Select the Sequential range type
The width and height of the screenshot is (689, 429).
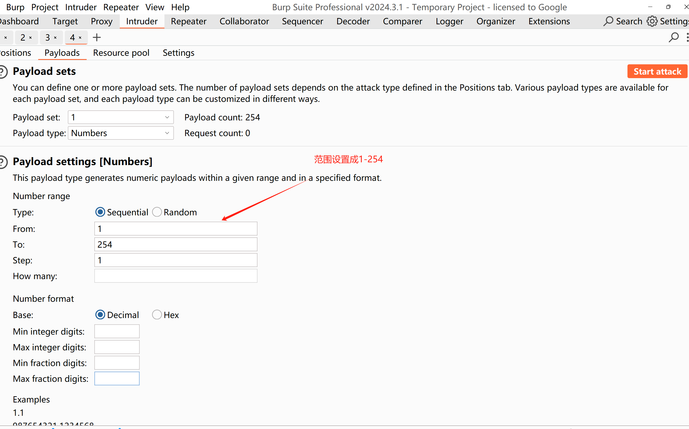100,212
